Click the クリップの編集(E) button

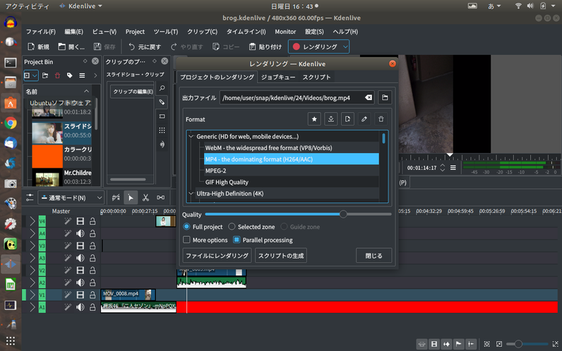pyautogui.click(x=133, y=92)
